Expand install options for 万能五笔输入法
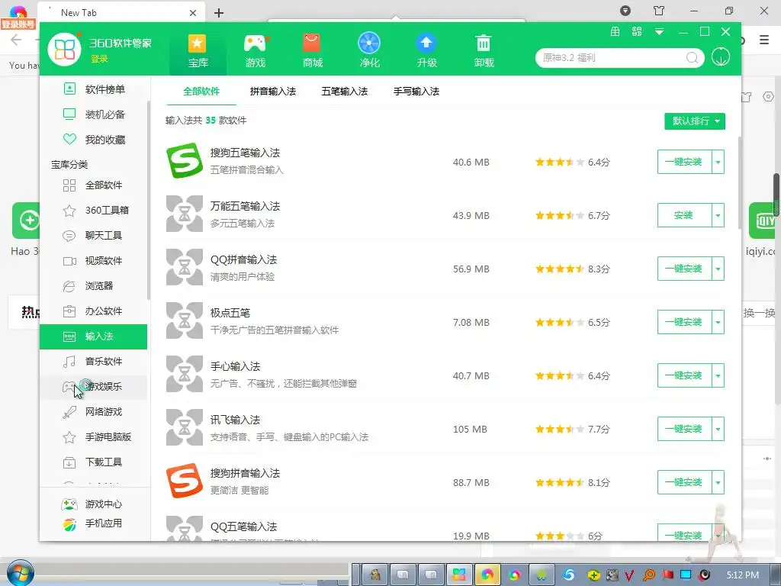This screenshot has width=781, height=586. [718, 215]
